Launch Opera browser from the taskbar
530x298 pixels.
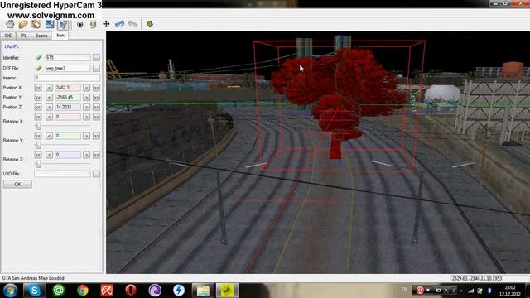click(x=131, y=291)
